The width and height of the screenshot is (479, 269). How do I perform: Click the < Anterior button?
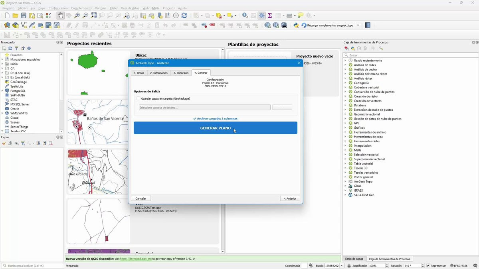(x=290, y=198)
